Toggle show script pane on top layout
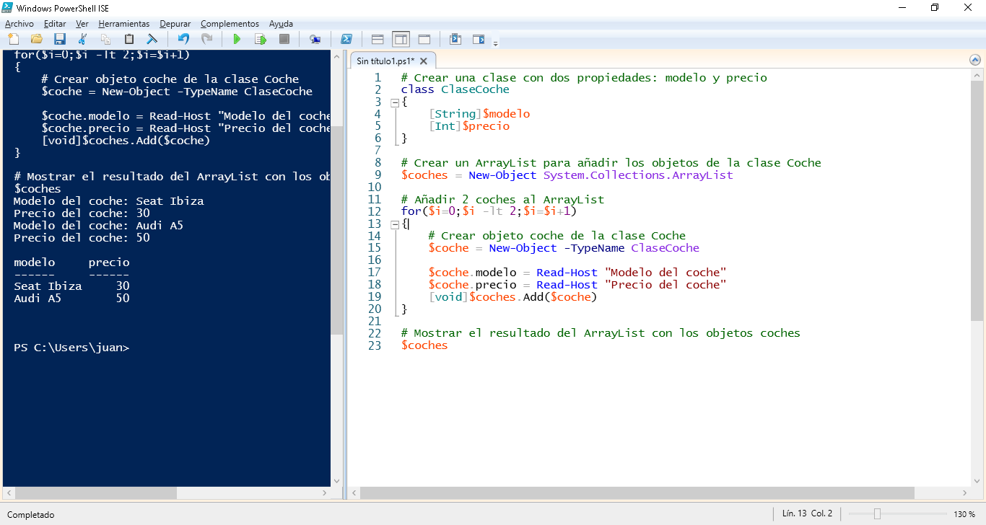Viewport: 986px width, 525px height. pyautogui.click(x=378, y=39)
